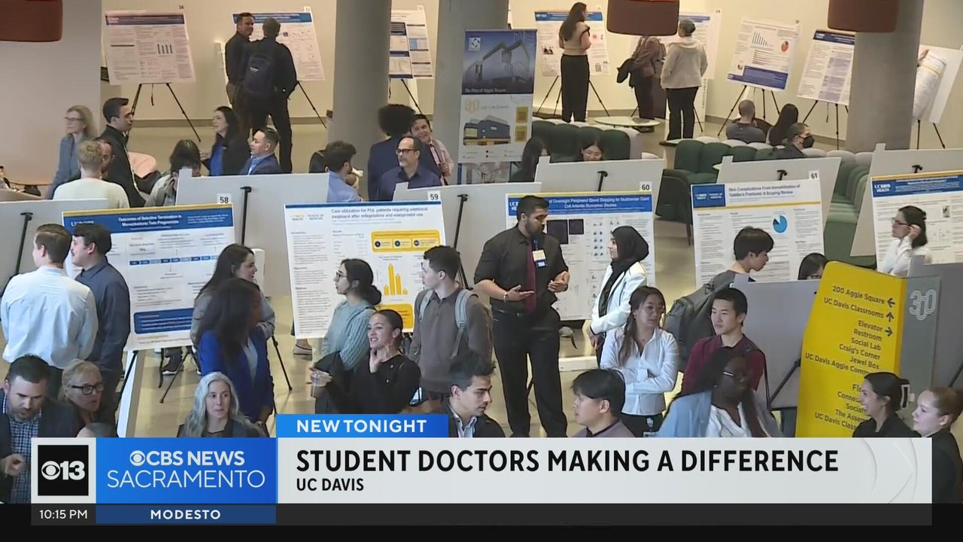Click the gray 30 sign

922,305
